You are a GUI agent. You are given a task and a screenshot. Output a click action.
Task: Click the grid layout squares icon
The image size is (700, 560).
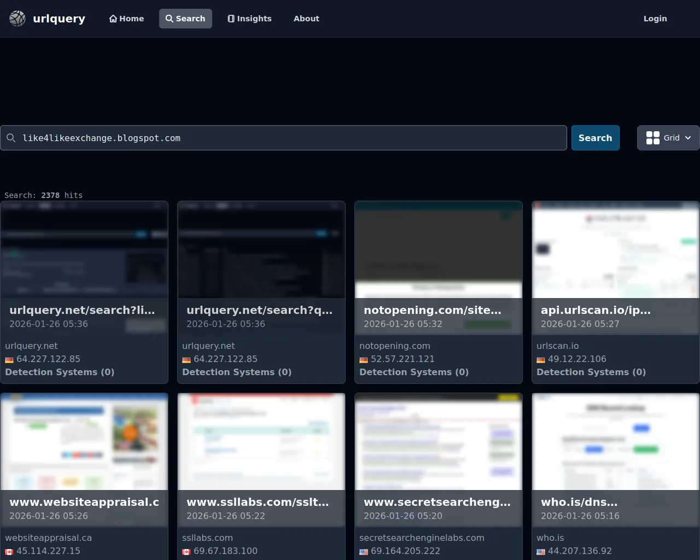(x=652, y=138)
